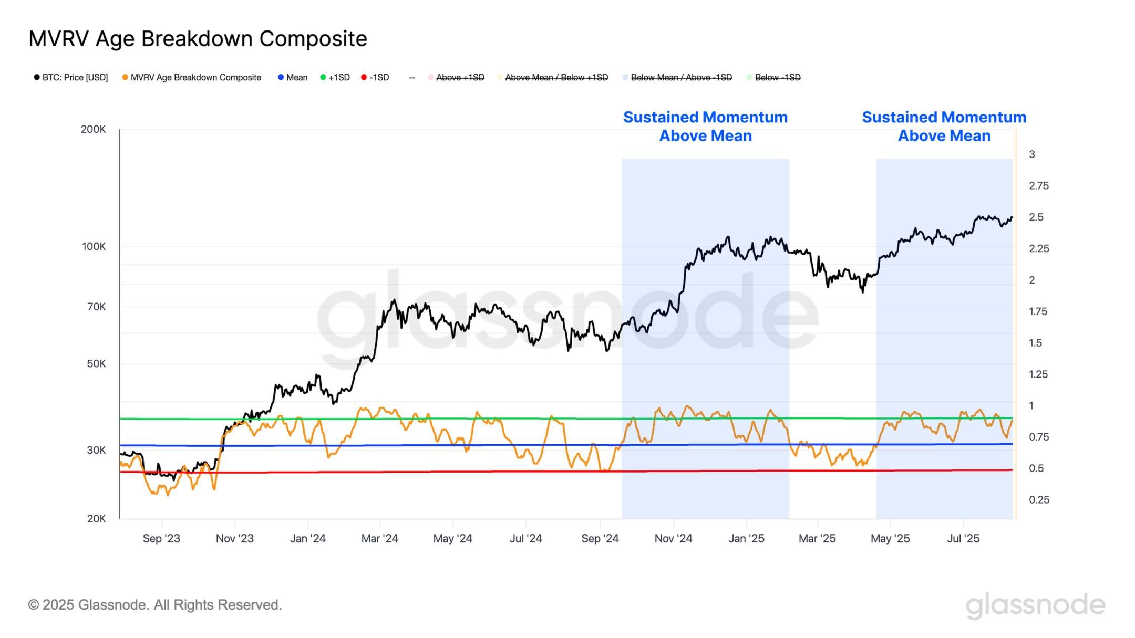The width and height of the screenshot is (1135, 638).
Task: Show the Below Mean / Above -1SD series
Action: (x=677, y=78)
